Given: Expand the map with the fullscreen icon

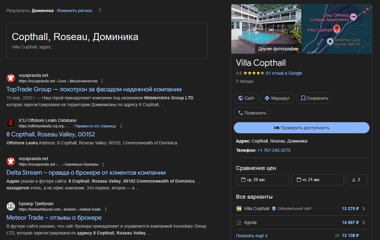Looking at the screenshot, I should coord(366,10).
